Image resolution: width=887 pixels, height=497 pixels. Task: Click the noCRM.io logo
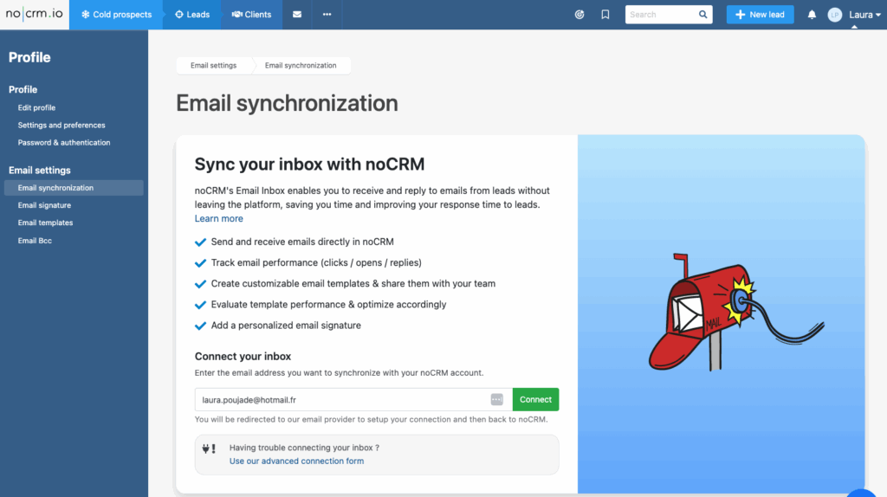tap(34, 15)
